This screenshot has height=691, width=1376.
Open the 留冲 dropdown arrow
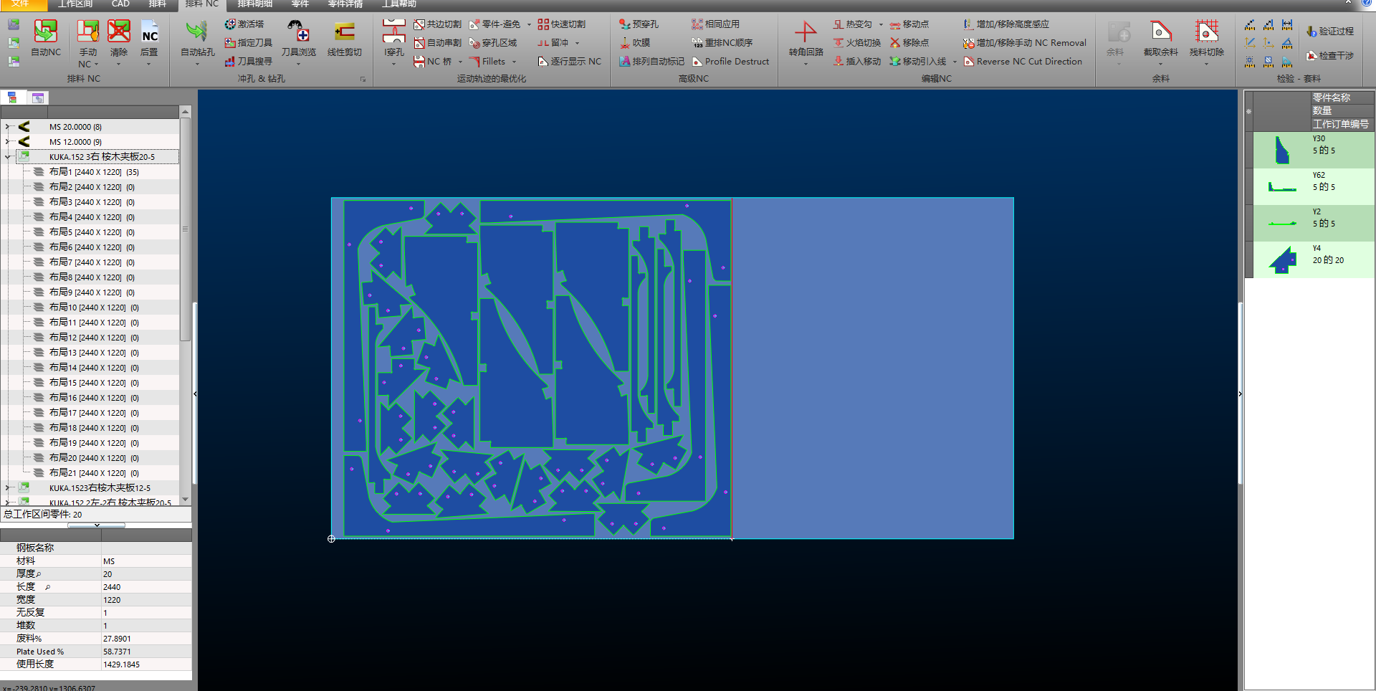click(x=576, y=43)
